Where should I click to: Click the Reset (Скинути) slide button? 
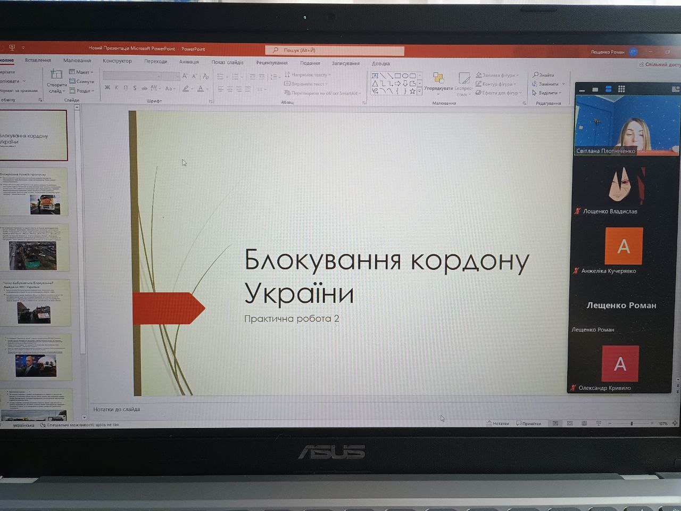click(82, 81)
